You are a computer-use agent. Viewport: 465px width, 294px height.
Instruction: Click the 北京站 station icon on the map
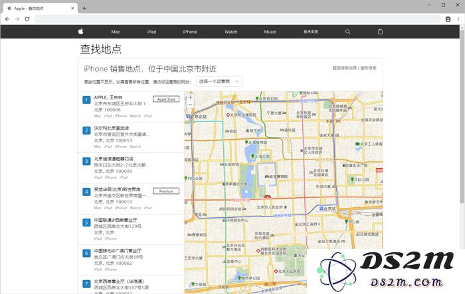click(x=321, y=209)
